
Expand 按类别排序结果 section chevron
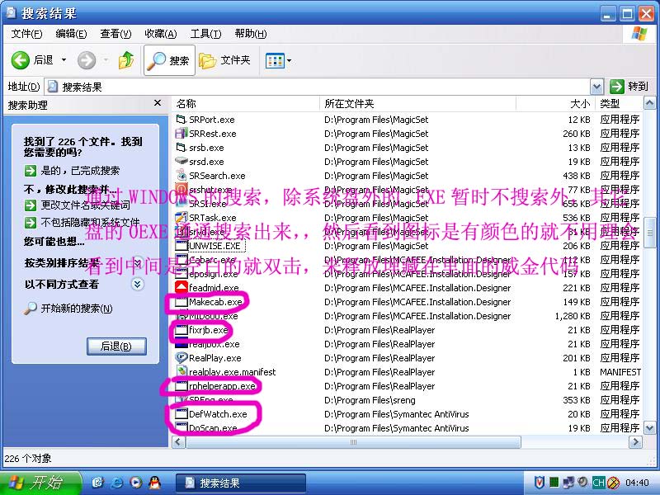(137, 263)
